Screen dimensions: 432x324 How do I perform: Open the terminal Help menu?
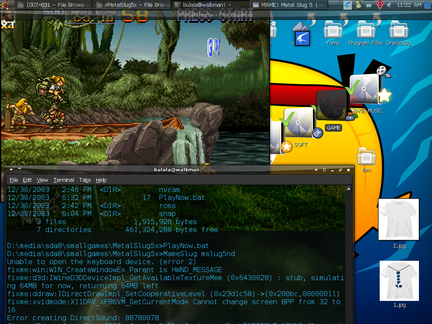pyautogui.click(x=101, y=180)
